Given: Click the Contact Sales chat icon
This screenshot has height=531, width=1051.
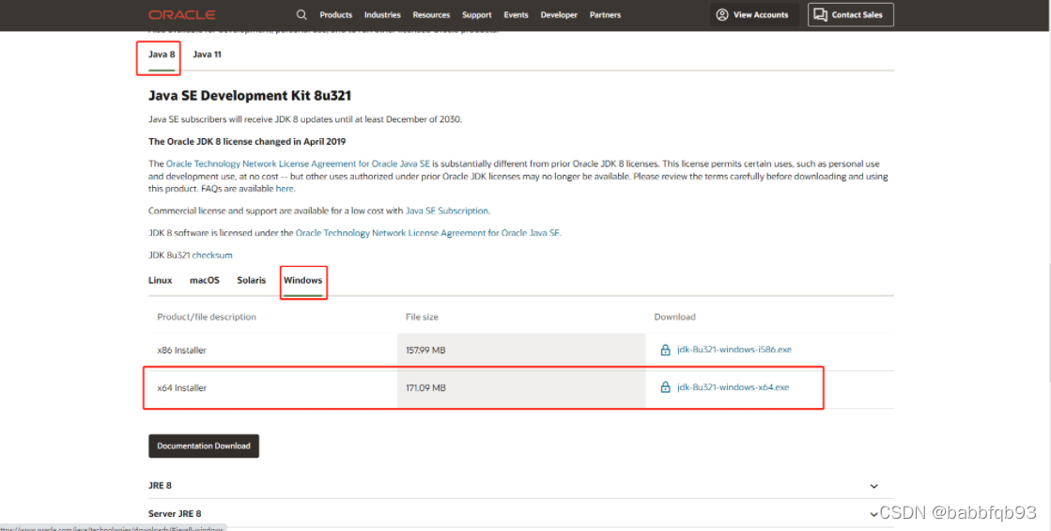Looking at the screenshot, I should 820,15.
